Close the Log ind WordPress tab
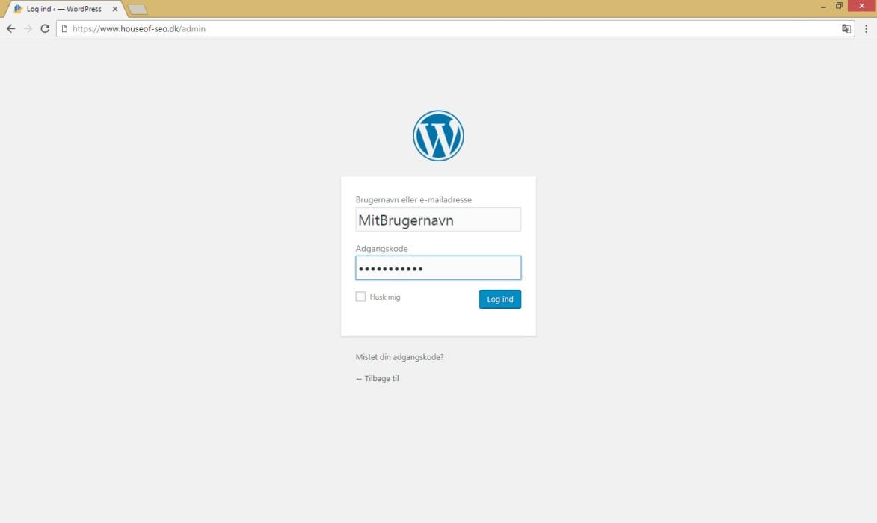The height and width of the screenshot is (523, 877). 114,9
